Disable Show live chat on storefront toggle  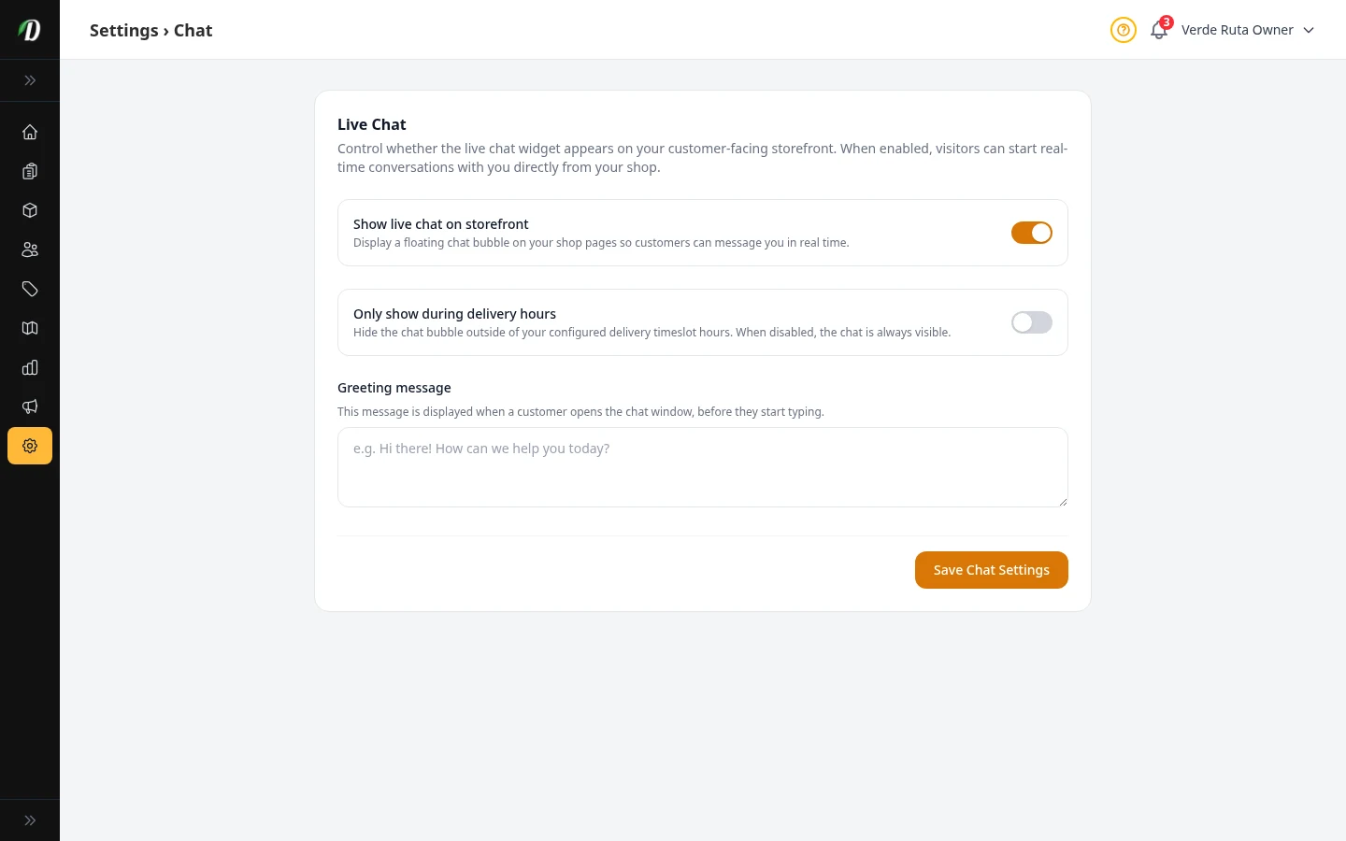point(1031,233)
